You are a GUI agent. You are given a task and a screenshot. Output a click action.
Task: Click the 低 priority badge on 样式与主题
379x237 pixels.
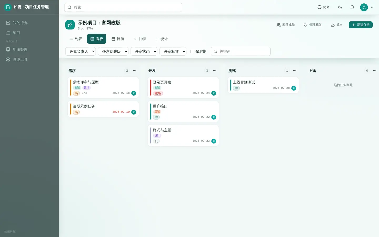click(x=156, y=141)
